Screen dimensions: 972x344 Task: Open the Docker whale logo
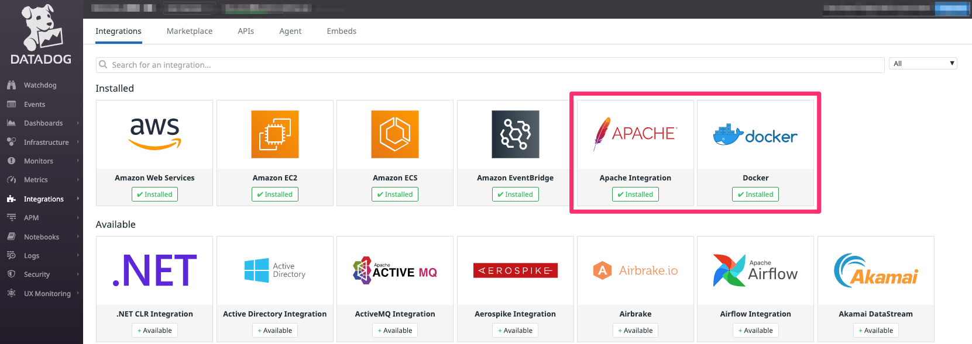pyautogui.click(x=755, y=135)
